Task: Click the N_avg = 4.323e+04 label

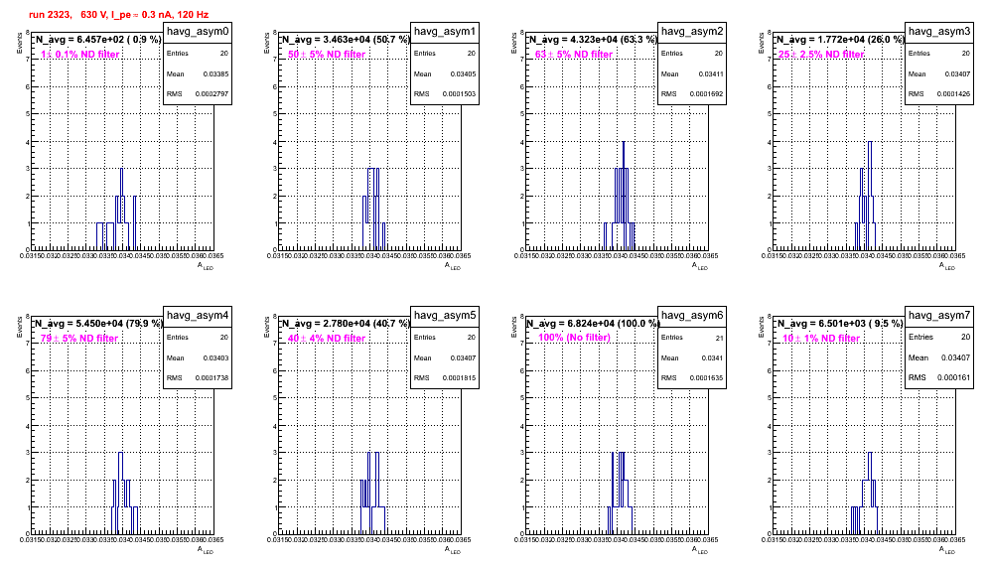Action: point(592,39)
